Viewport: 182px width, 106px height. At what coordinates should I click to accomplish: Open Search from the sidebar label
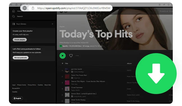20,16
